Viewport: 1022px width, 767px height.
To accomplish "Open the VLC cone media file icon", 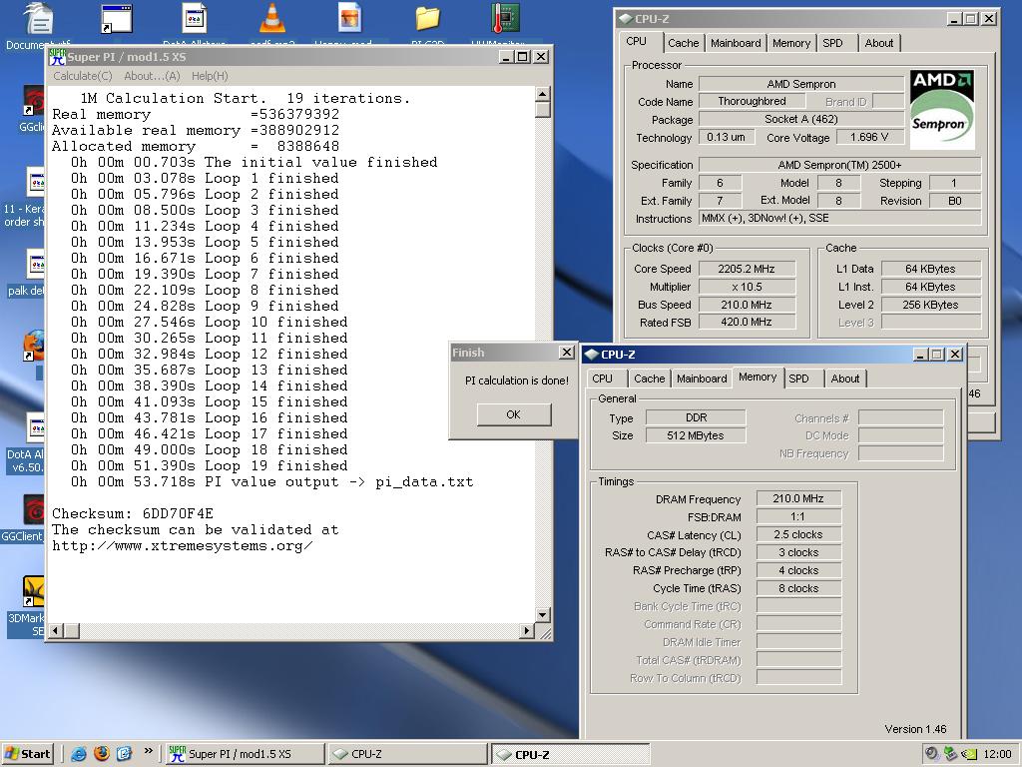I will pyautogui.click(x=271, y=18).
